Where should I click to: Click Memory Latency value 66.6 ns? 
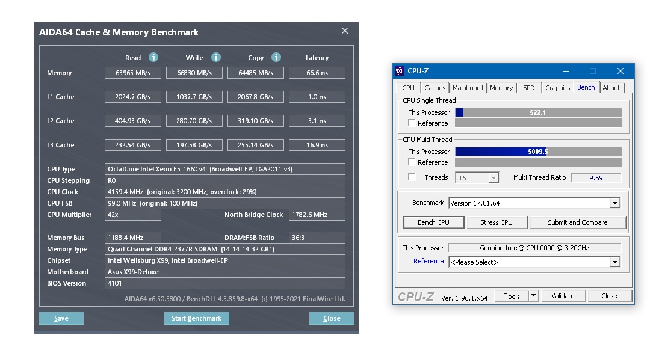(x=317, y=73)
